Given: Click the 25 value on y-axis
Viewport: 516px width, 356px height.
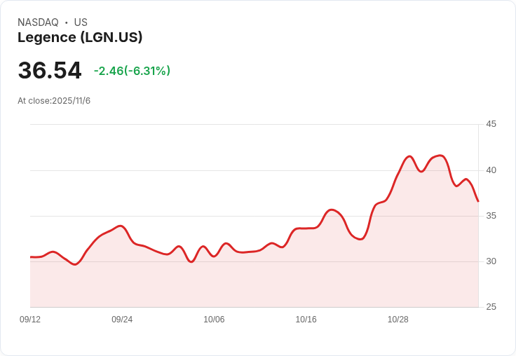Looking at the screenshot, I should click(x=491, y=306).
